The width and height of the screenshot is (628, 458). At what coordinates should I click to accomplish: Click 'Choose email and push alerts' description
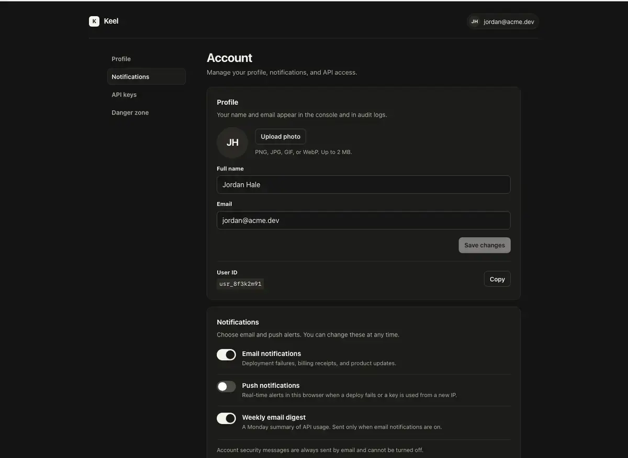coord(308,334)
